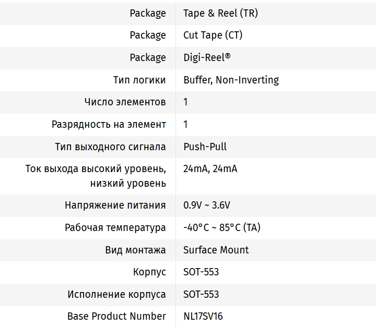Click the 'Исполнение корпуса' label
376x327 pixels.
point(116,294)
